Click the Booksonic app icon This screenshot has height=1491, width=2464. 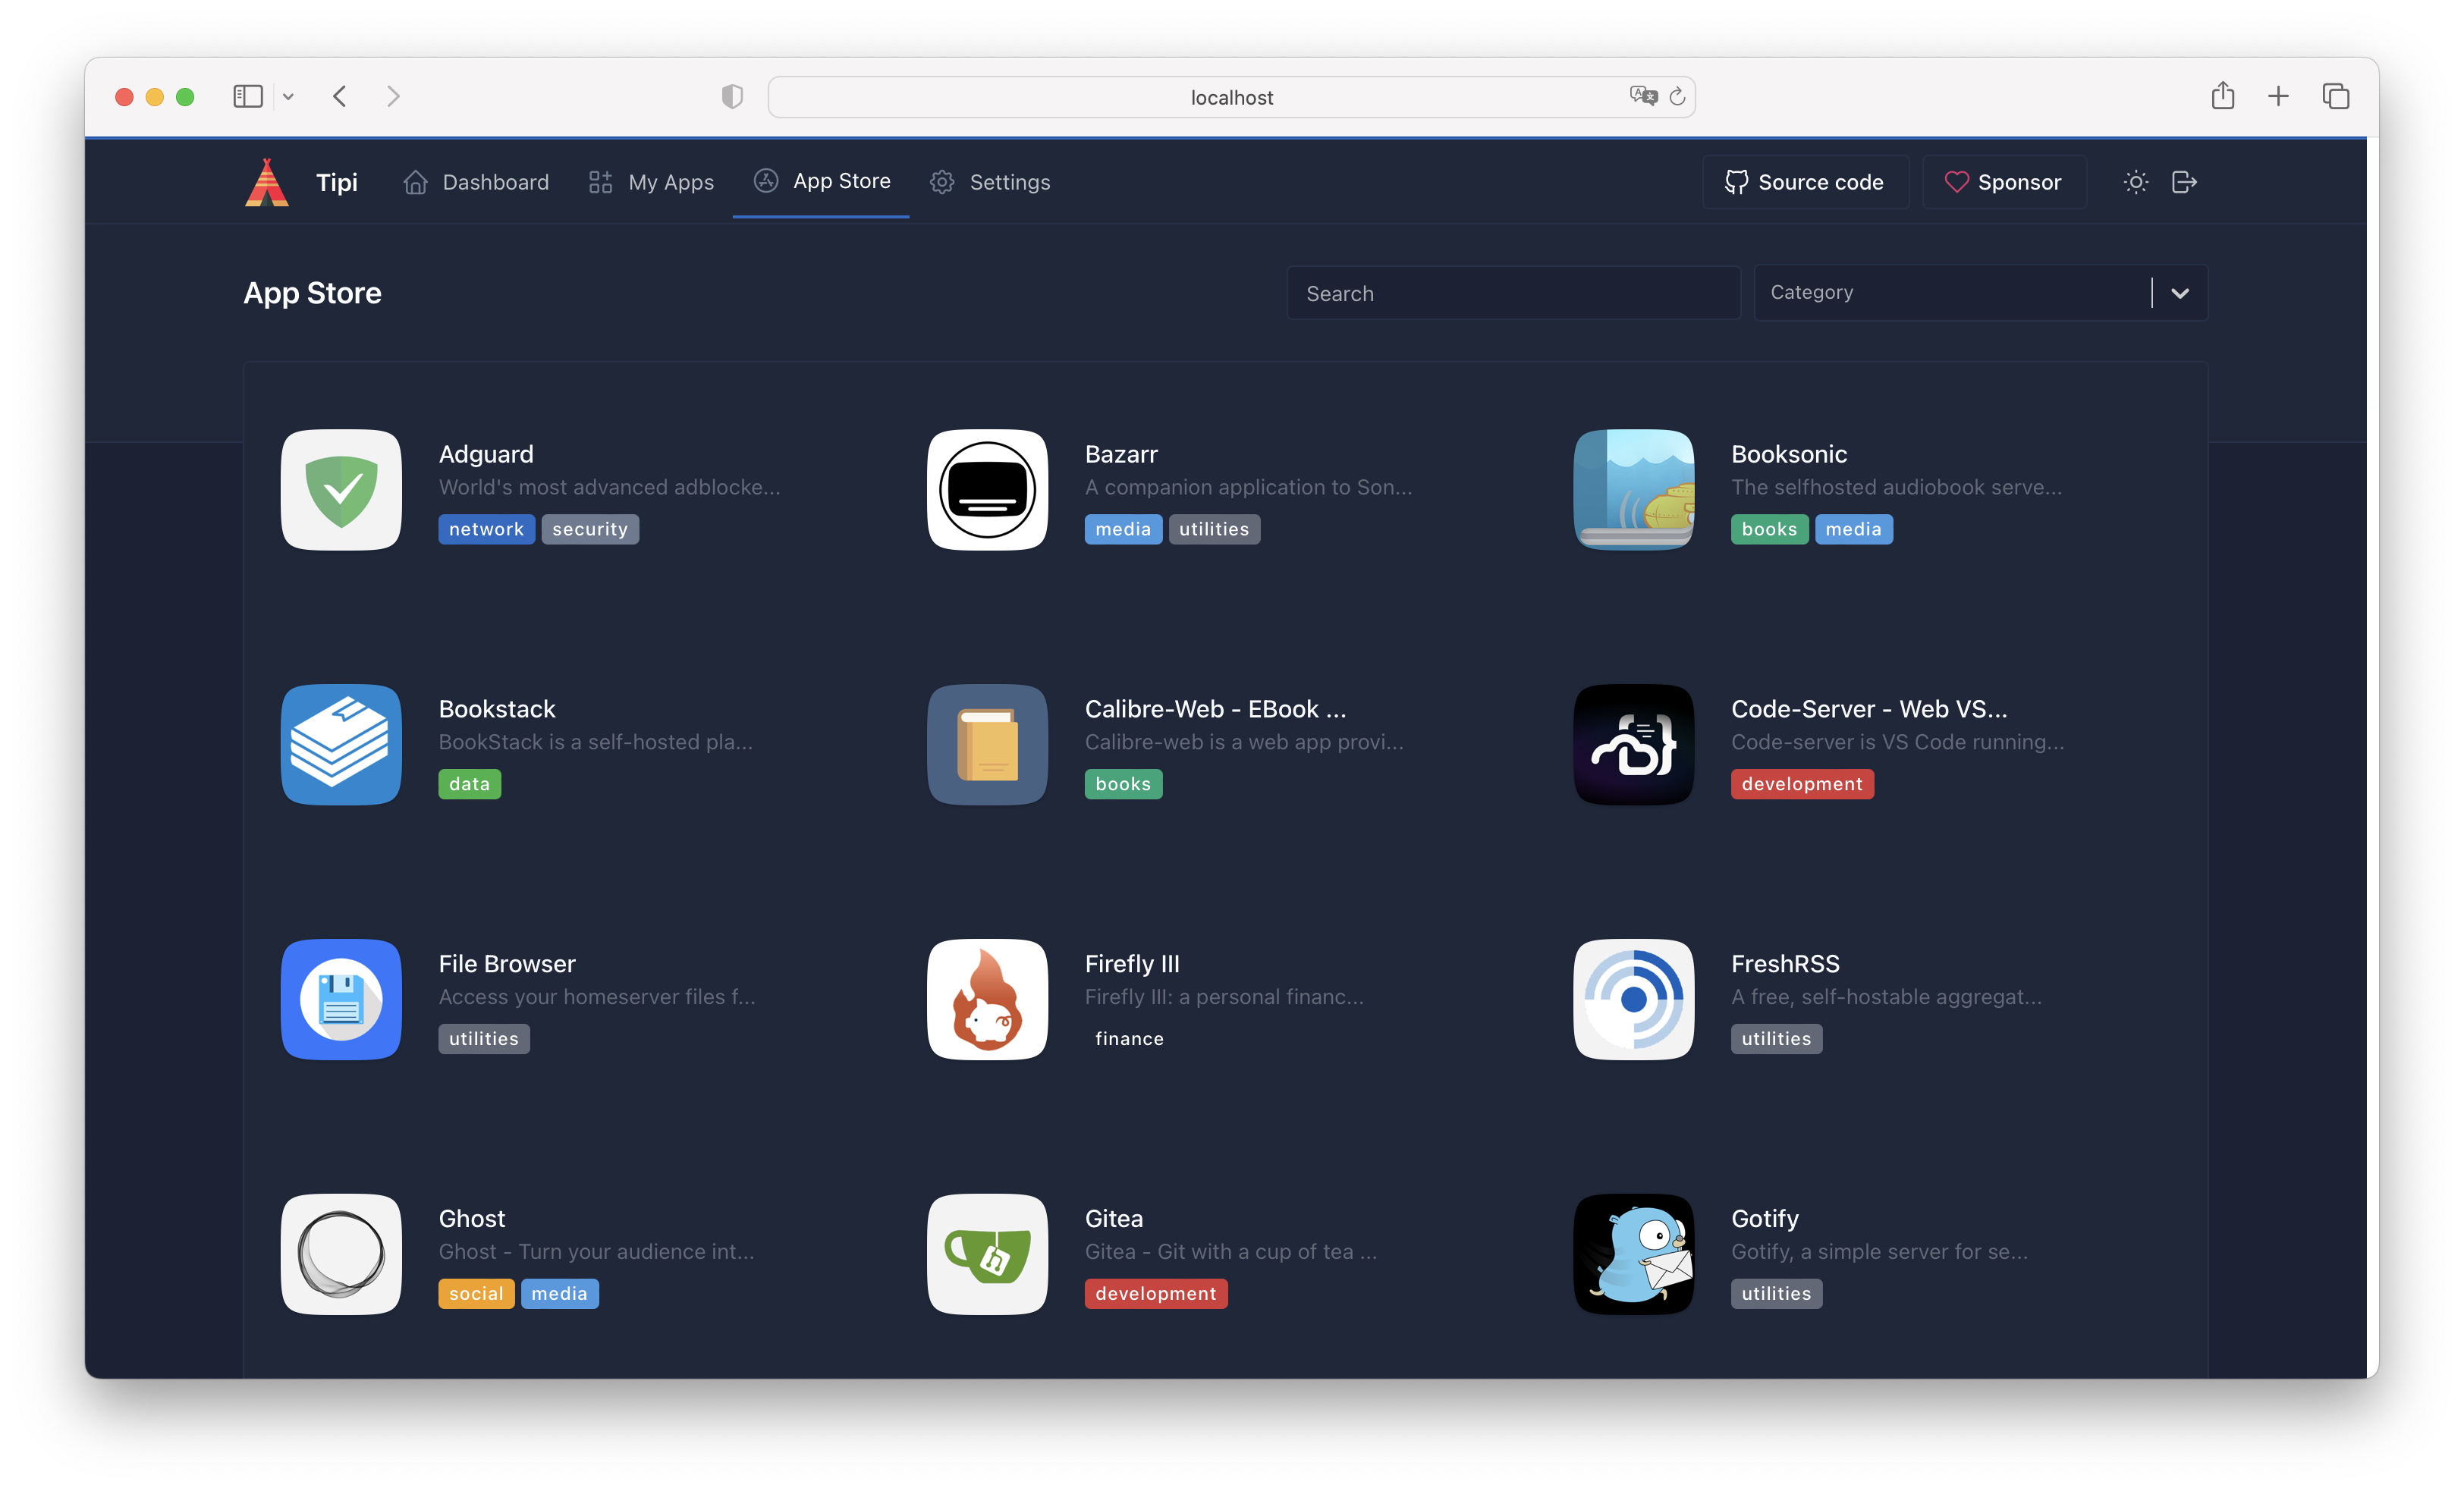[1633, 490]
